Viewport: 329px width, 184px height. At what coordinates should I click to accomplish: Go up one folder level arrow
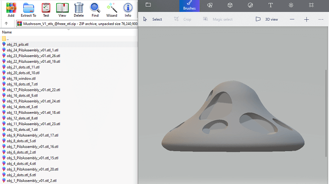pos(6,24)
